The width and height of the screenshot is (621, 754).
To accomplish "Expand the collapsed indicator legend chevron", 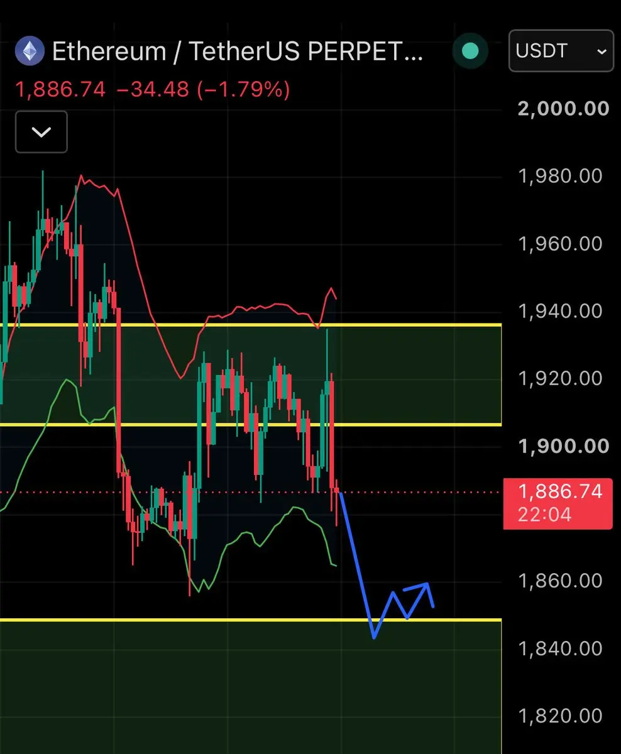I will [41, 132].
